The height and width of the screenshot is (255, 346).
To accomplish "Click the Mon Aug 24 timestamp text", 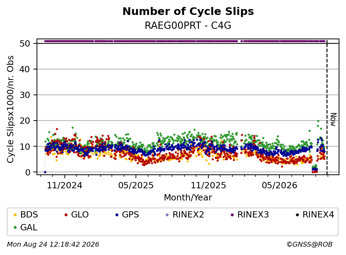I will pyautogui.click(x=53, y=245).
